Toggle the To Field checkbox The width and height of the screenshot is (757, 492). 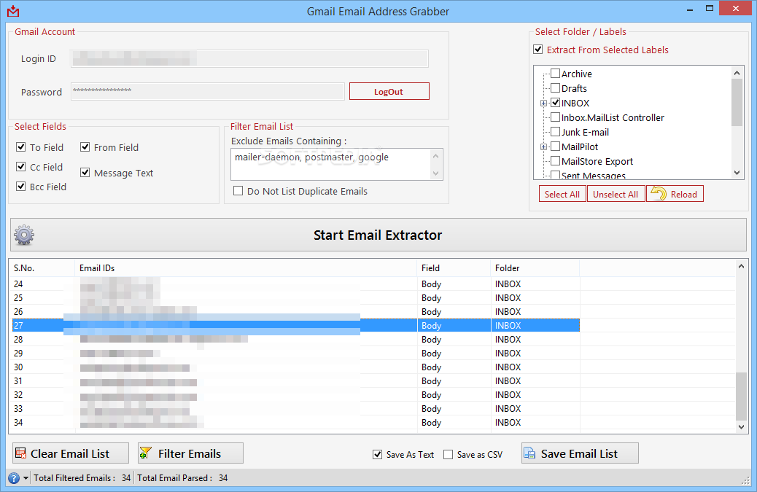pos(20,147)
